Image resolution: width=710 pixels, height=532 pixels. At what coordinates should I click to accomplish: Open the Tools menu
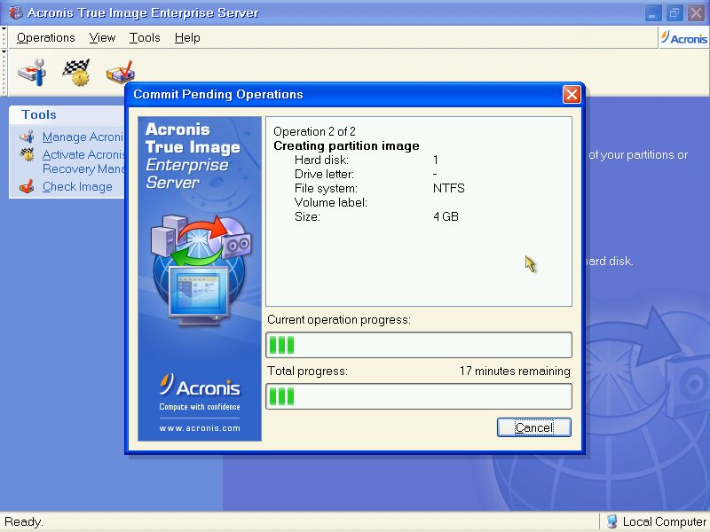pyautogui.click(x=145, y=37)
